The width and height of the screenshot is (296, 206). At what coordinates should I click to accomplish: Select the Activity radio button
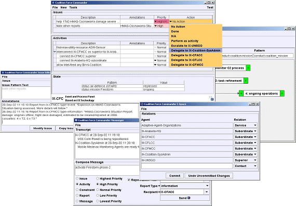click(x=77, y=184)
